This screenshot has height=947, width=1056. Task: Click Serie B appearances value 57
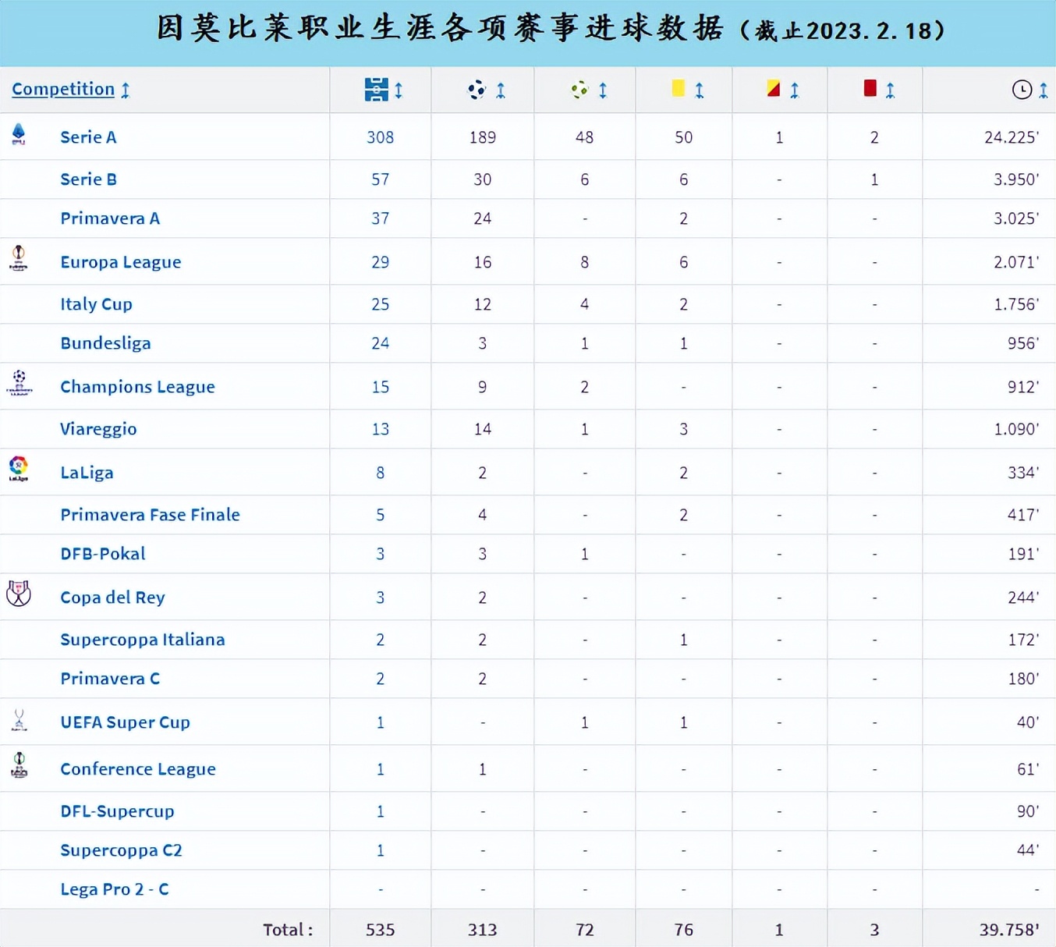pos(381,179)
